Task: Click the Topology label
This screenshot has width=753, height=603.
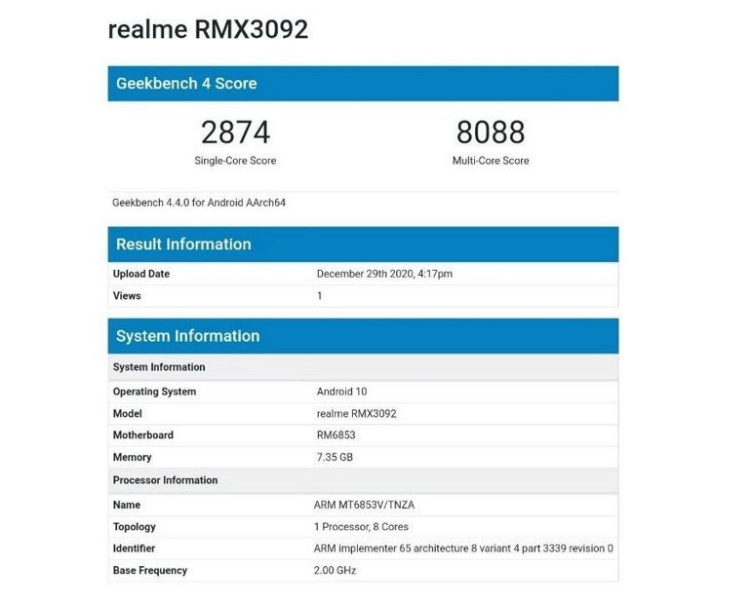Action: [x=134, y=527]
